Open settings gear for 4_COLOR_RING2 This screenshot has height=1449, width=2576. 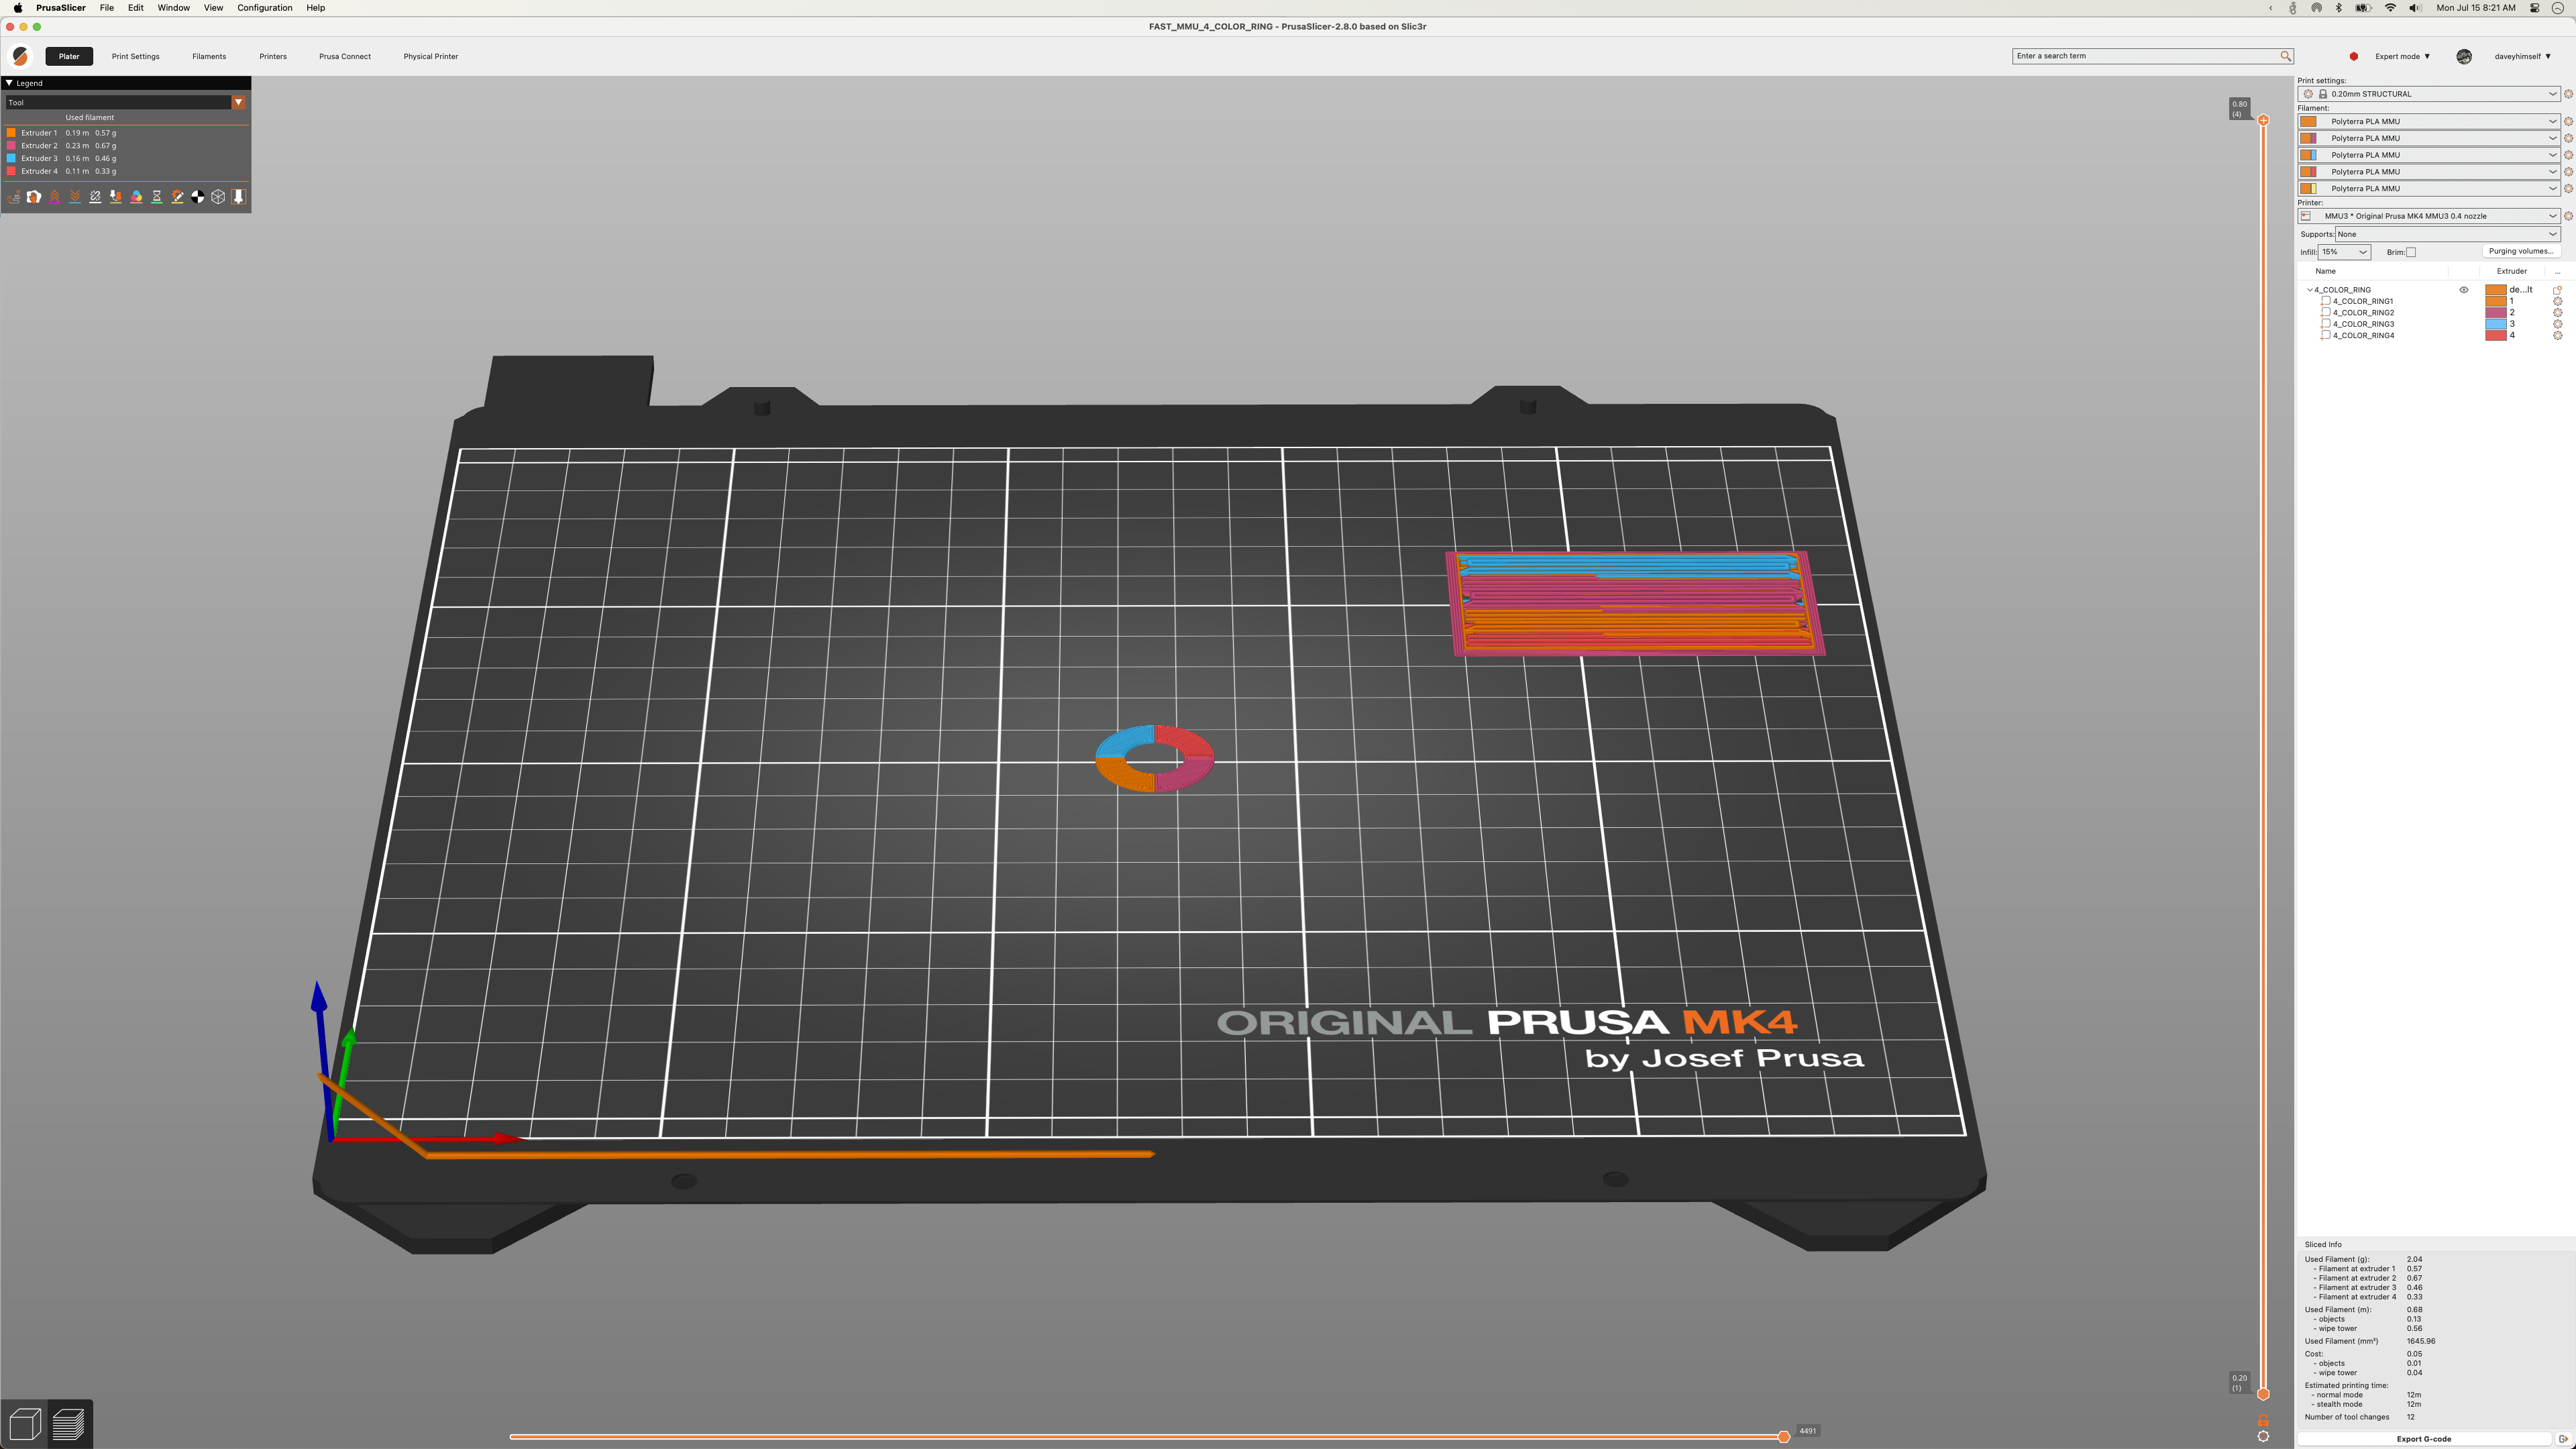[2558, 312]
